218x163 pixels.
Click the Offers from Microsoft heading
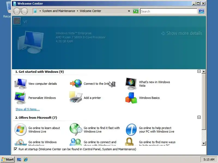(36, 118)
